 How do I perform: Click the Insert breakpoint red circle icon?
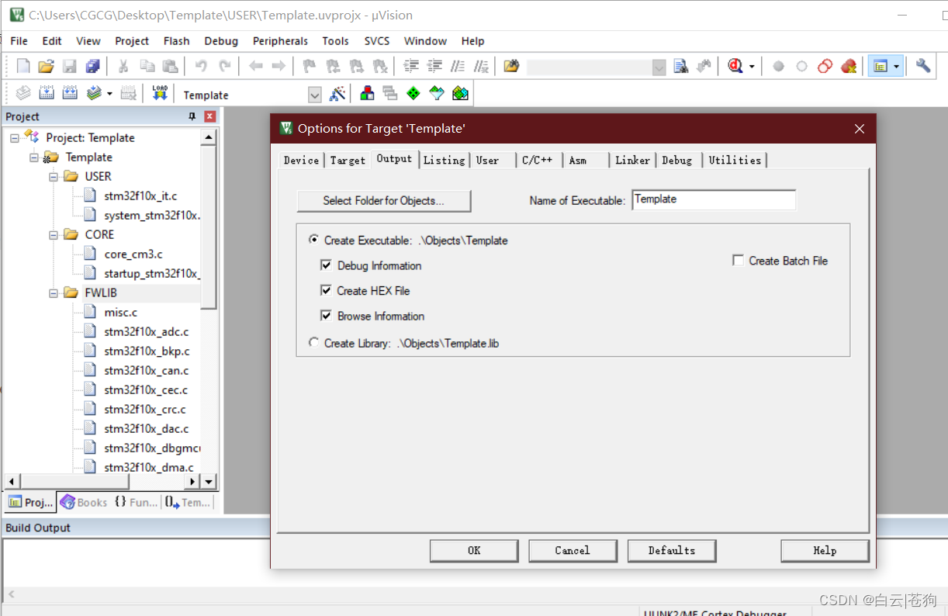tap(778, 67)
